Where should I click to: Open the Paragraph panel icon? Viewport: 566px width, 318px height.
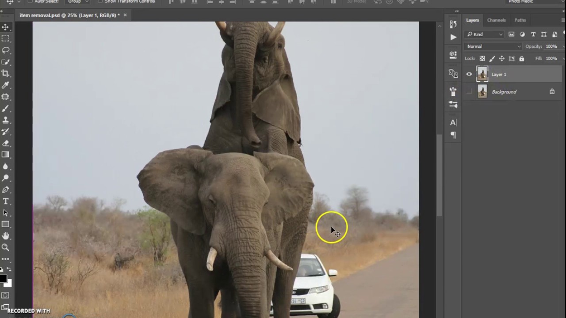pos(453,135)
